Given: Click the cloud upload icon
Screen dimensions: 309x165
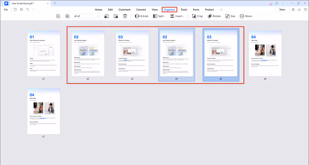Looking at the screenshot, I should (299, 10).
